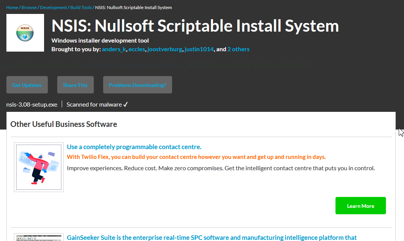Click the 'nsis-3.08-setup.exe' file name text
The image size is (404, 241).
click(x=32, y=105)
